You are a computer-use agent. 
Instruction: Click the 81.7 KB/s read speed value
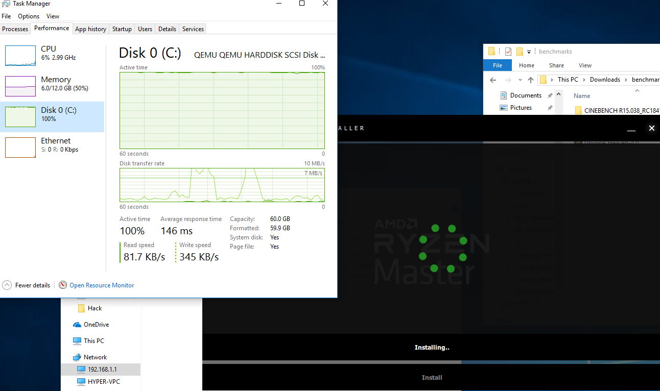(x=145, y=257)
